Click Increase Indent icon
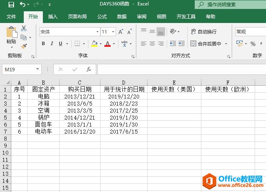 pos(181,44)
